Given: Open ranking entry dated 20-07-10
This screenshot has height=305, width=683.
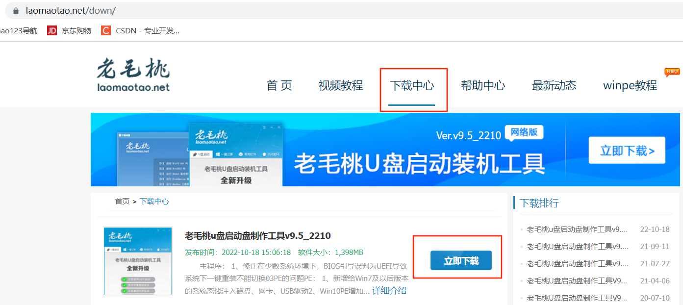Looking at the screenshot, I should click(598, 298).
